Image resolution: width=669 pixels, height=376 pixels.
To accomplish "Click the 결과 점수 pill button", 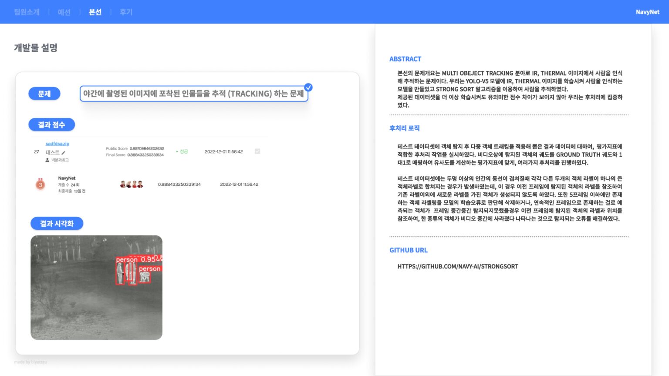I will pyautogui.click(x=51, y=125).
